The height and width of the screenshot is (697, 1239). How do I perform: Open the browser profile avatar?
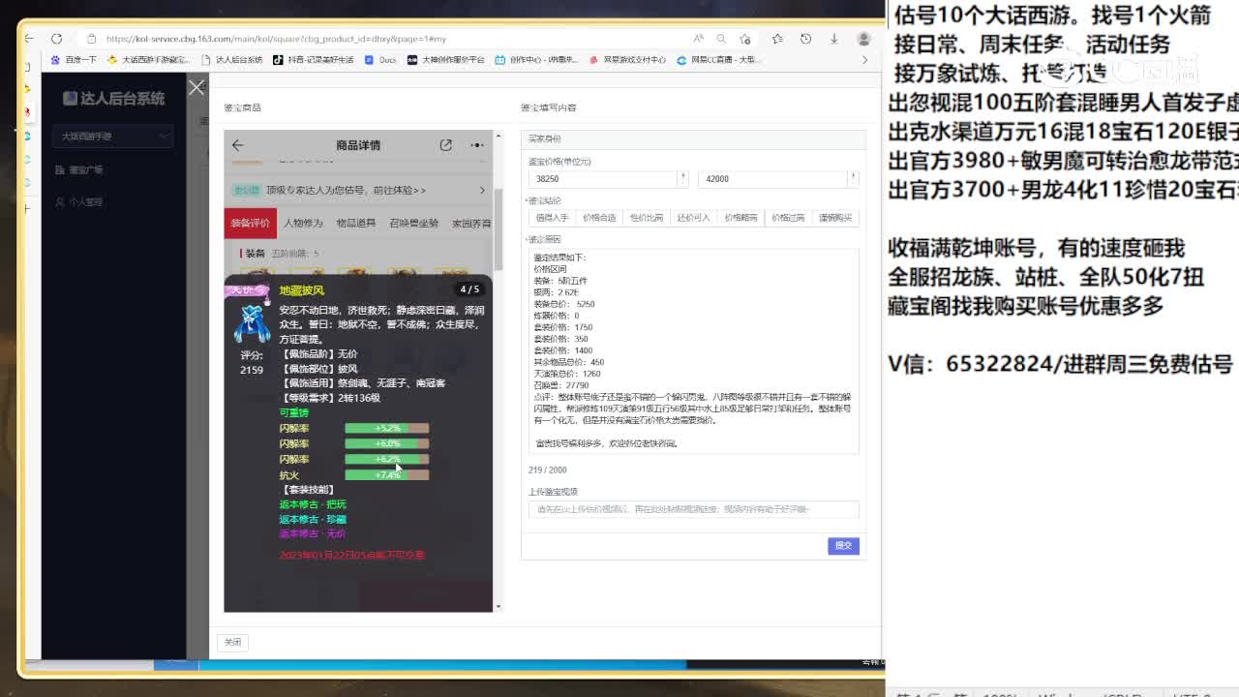tap(863, 39)
